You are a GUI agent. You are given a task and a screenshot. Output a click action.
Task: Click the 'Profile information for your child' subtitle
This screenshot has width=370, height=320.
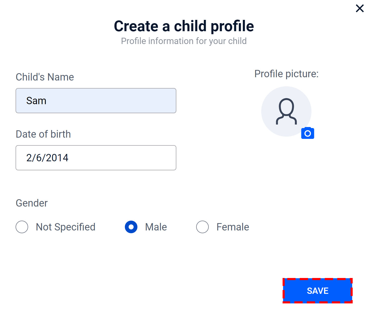[x=184, y=41]
